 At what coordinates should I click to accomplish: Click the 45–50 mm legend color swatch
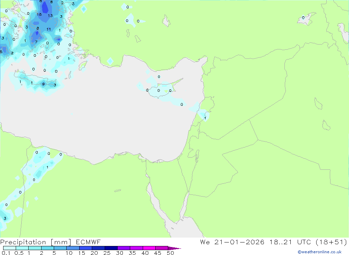tap(162, 248)
